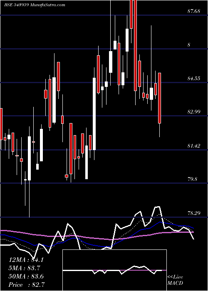Click the 78.29 price axis label

pyautogui.click(x=193, y=213)
